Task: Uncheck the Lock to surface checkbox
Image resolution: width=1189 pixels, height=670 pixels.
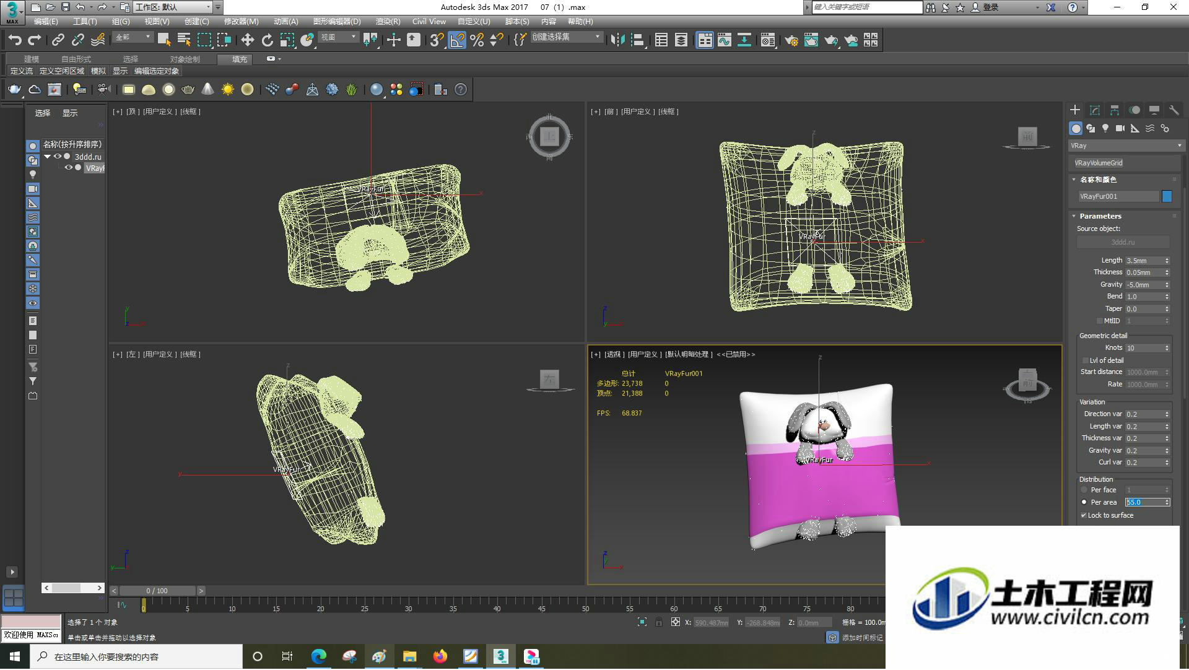Action: (1084, 515)
